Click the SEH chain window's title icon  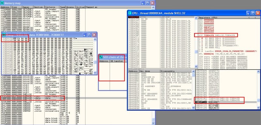tap(101, 57)
